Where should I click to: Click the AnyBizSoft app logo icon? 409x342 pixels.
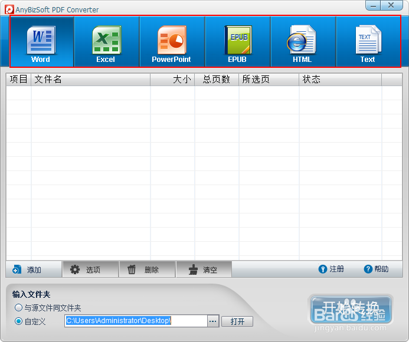click(9, 9)
